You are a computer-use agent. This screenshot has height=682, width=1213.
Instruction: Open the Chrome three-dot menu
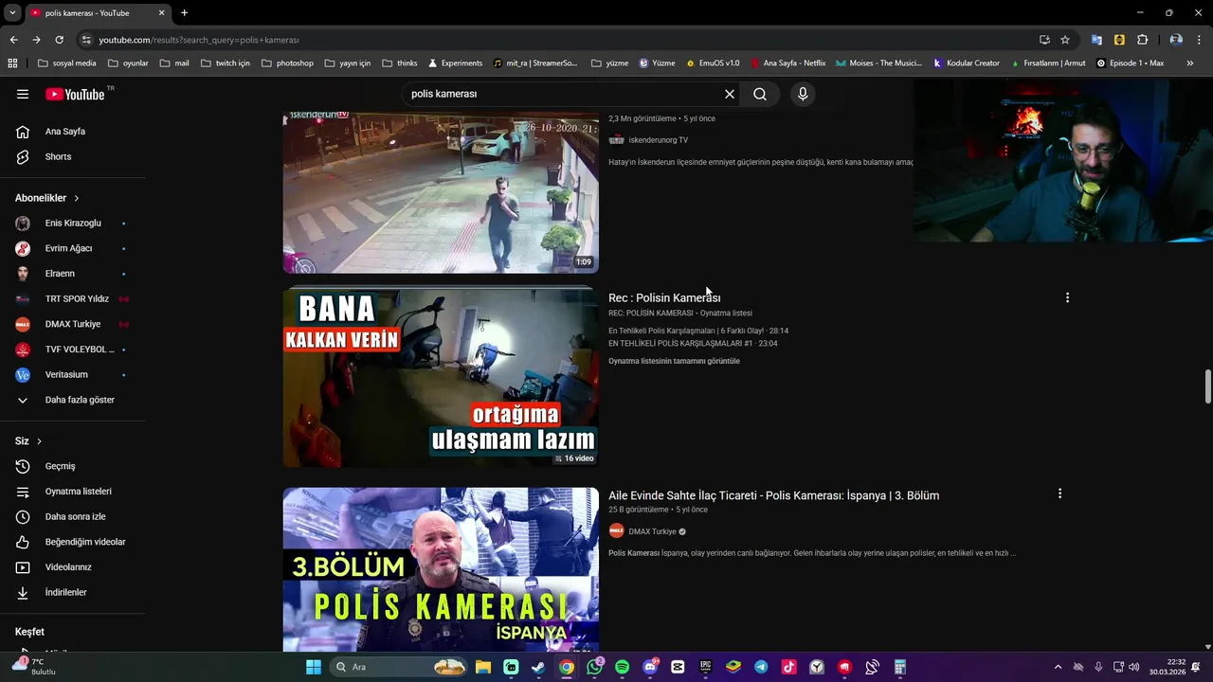(x=1200, y=40)
